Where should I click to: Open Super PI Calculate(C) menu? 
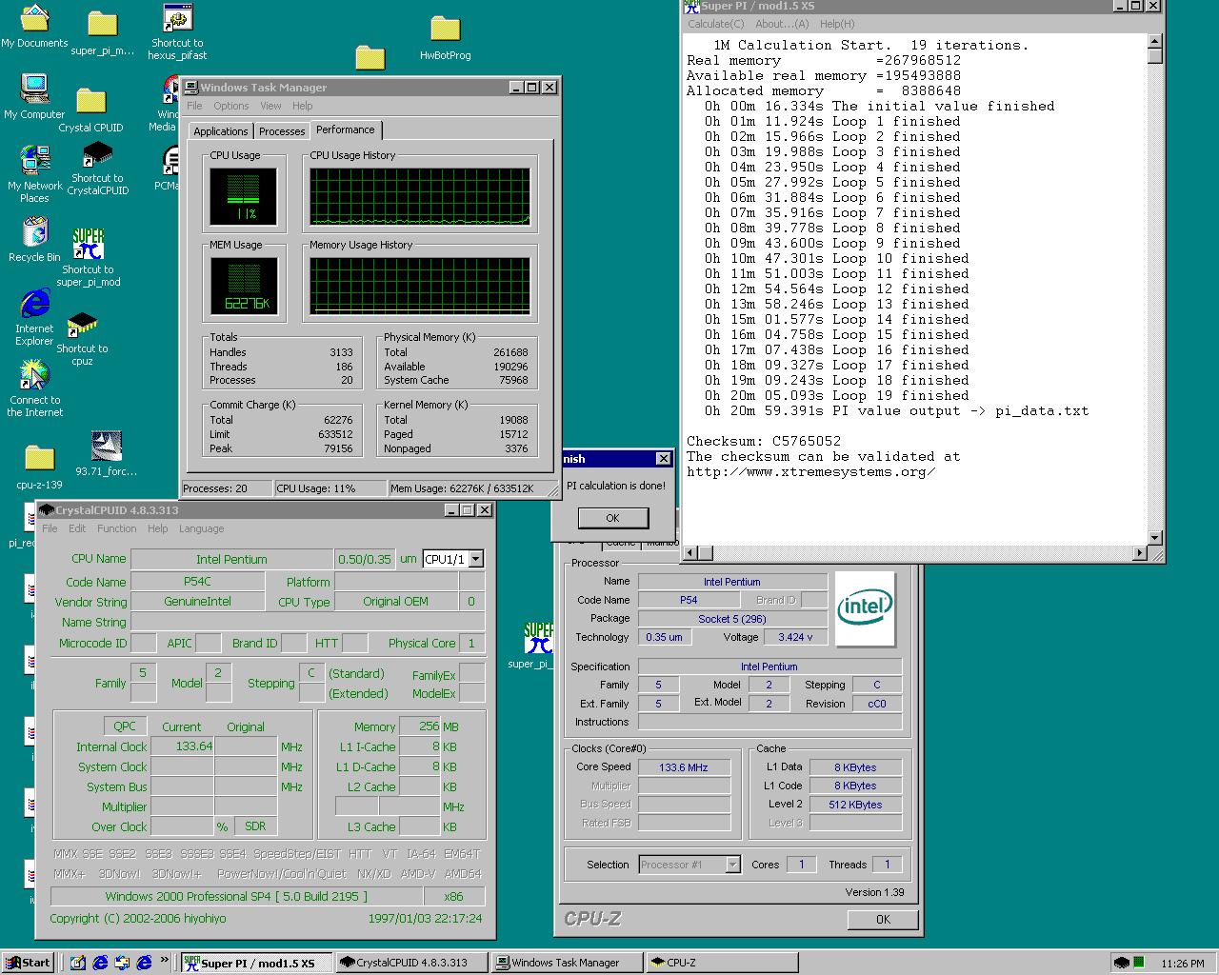click(x=716, y=24)
